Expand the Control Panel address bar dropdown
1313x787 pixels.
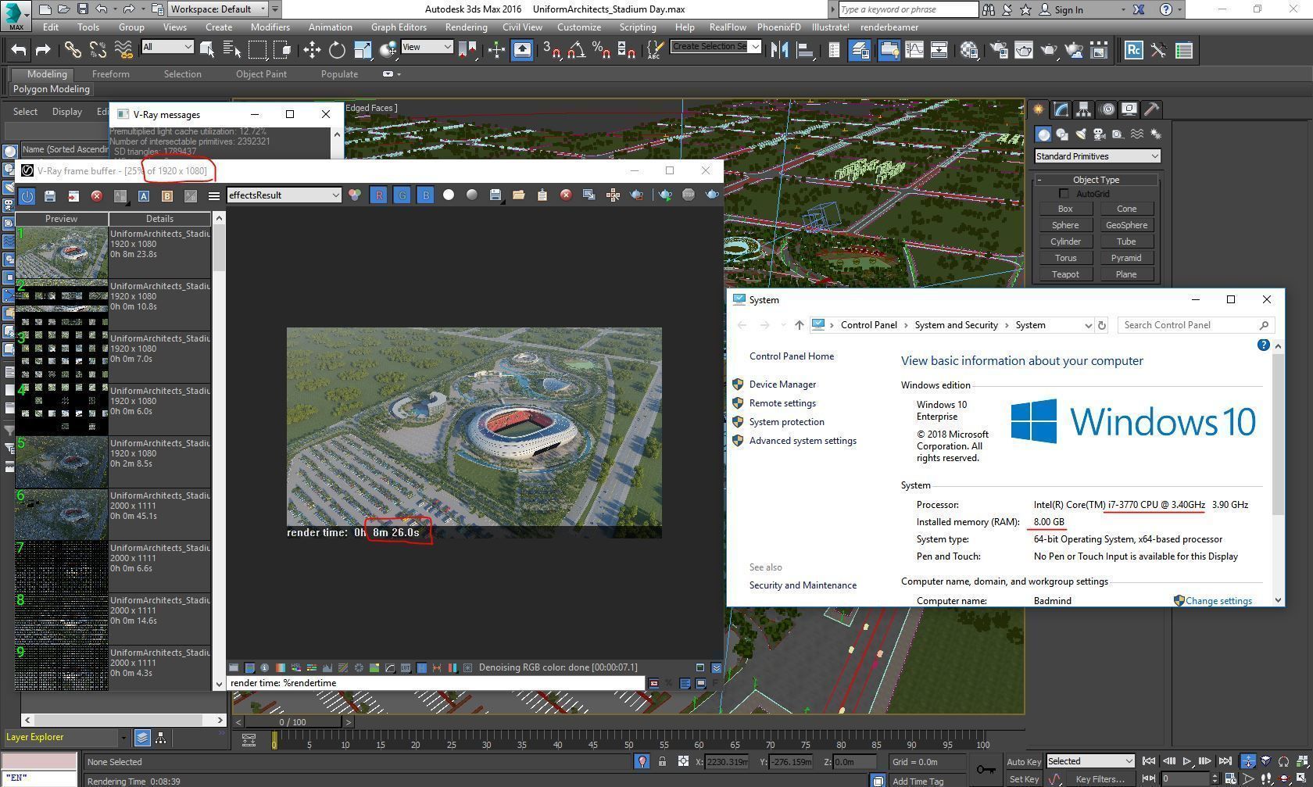(x=1088, y=325)
